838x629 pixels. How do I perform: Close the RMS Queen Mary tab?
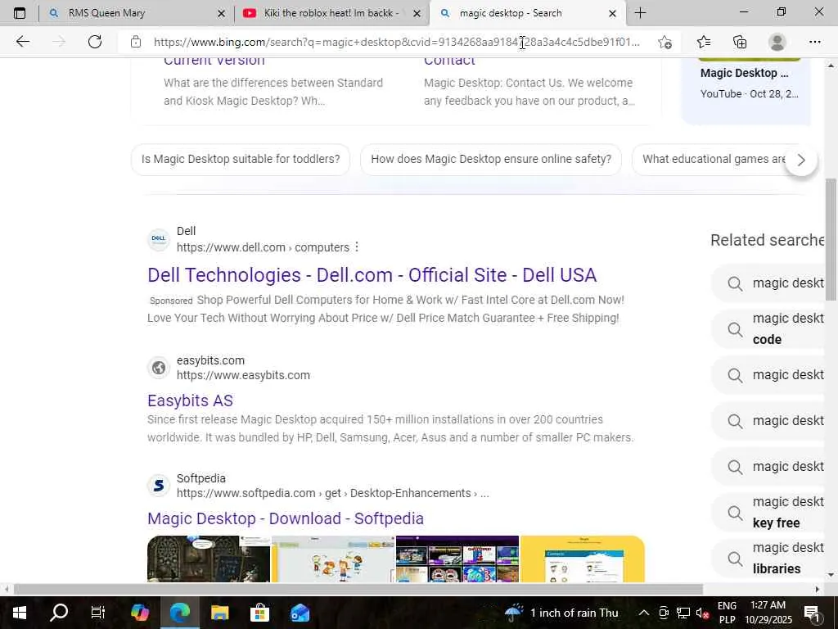pyautogui.click(x=221, y=13)
